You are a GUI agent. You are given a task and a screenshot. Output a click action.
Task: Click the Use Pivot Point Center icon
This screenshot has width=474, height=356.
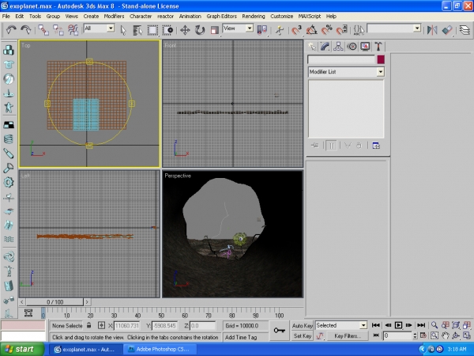coord(261,30)
